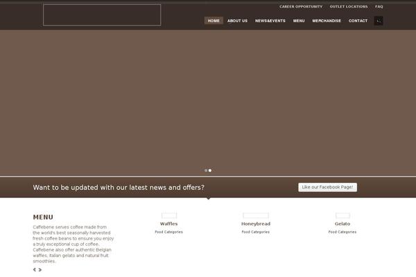The image size is (416, 277).
Task: Open the Merchandise menu item
Action: [x=327, y=21]
